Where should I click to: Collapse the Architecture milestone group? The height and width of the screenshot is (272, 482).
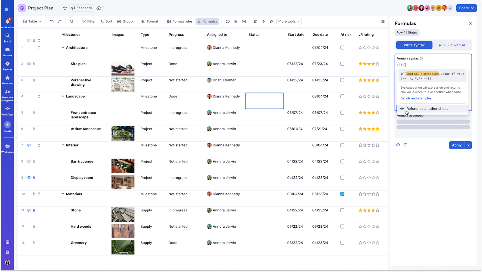coord(63,48)
